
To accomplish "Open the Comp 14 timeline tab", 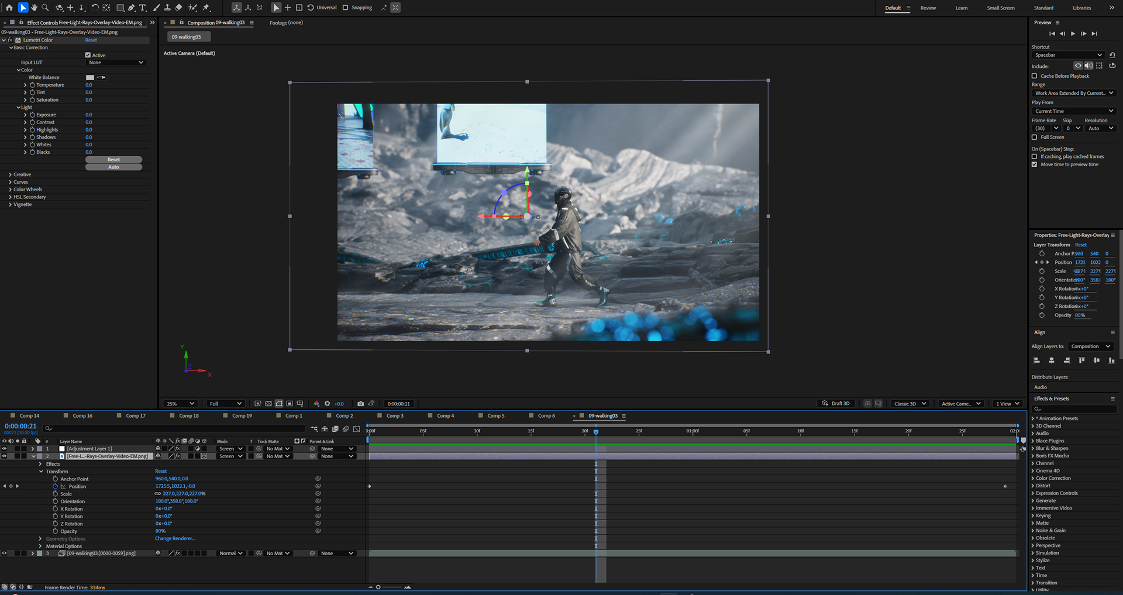I will (29, 416).
